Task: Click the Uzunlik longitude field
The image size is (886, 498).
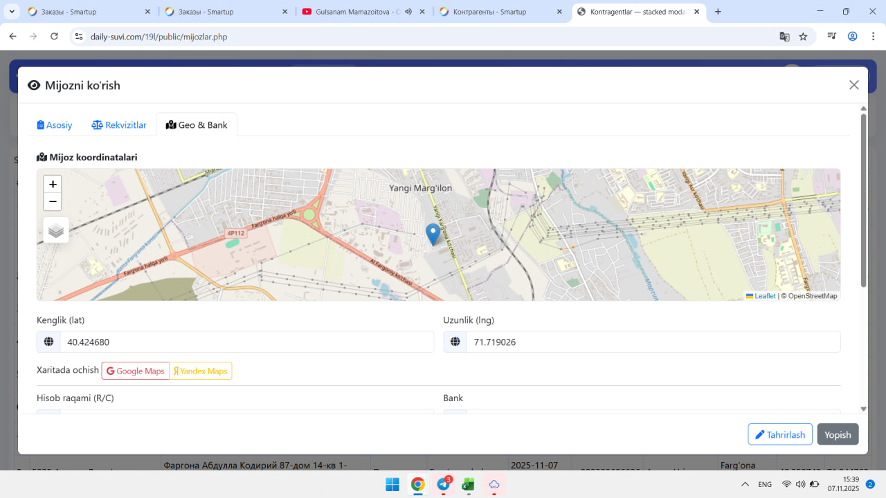Action: tap(653, 342)
